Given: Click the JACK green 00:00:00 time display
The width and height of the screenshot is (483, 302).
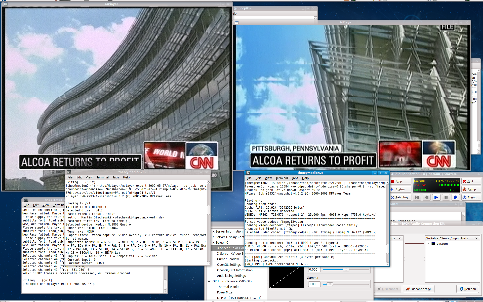Looking at the screenshot, I should tap(449, 185).
